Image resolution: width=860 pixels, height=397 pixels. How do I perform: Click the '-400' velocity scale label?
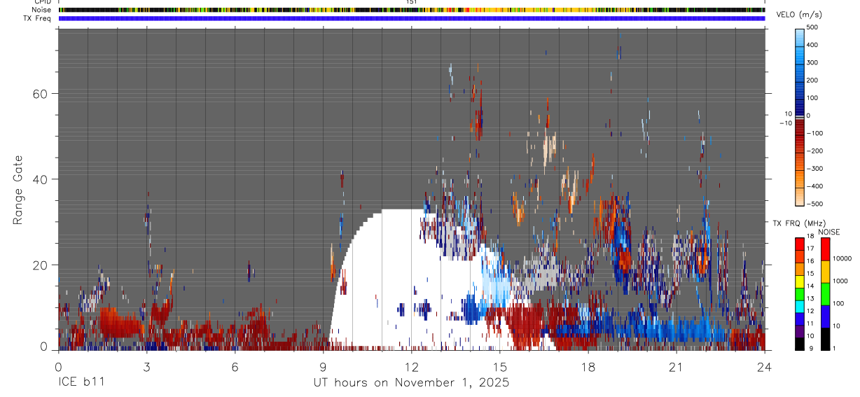click(x=815, y=186)
